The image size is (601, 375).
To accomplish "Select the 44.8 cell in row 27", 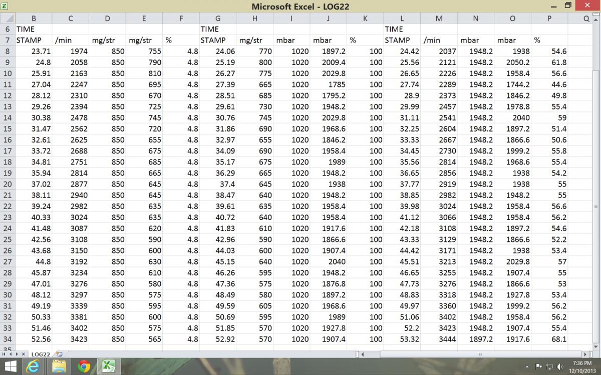I will 34,261.
